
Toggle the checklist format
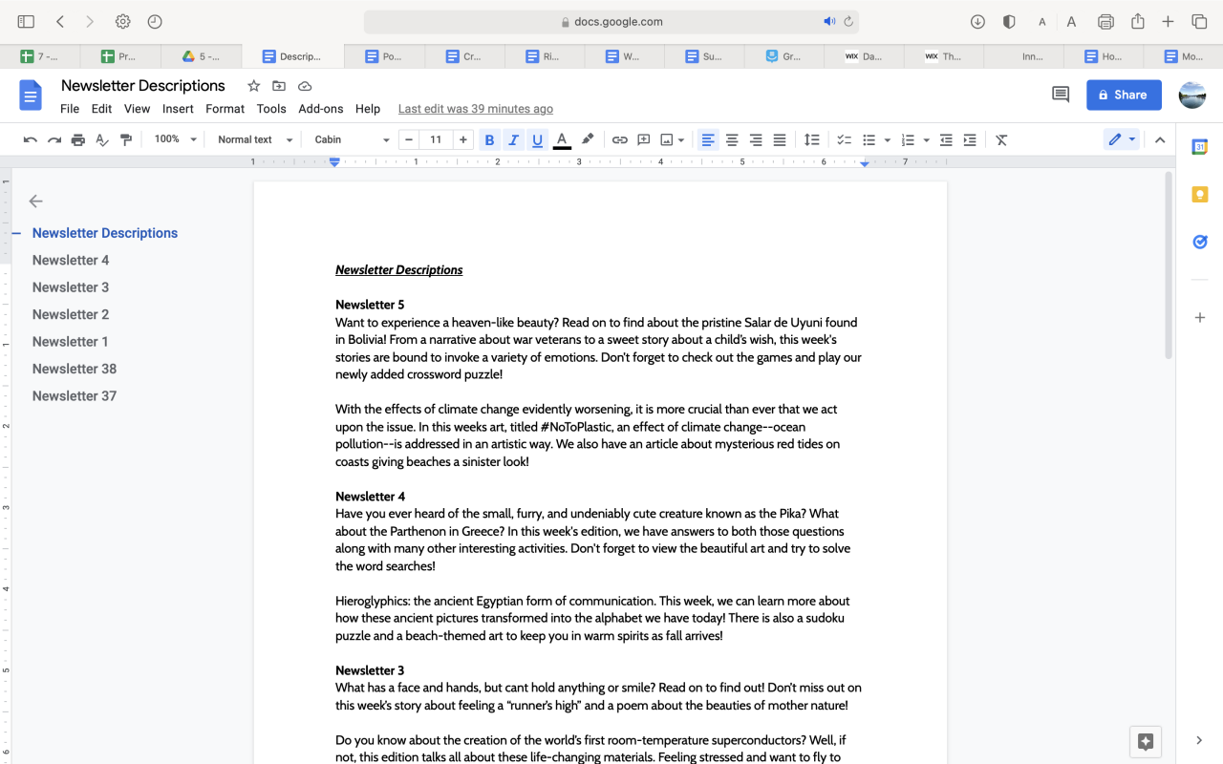[844, 139]
